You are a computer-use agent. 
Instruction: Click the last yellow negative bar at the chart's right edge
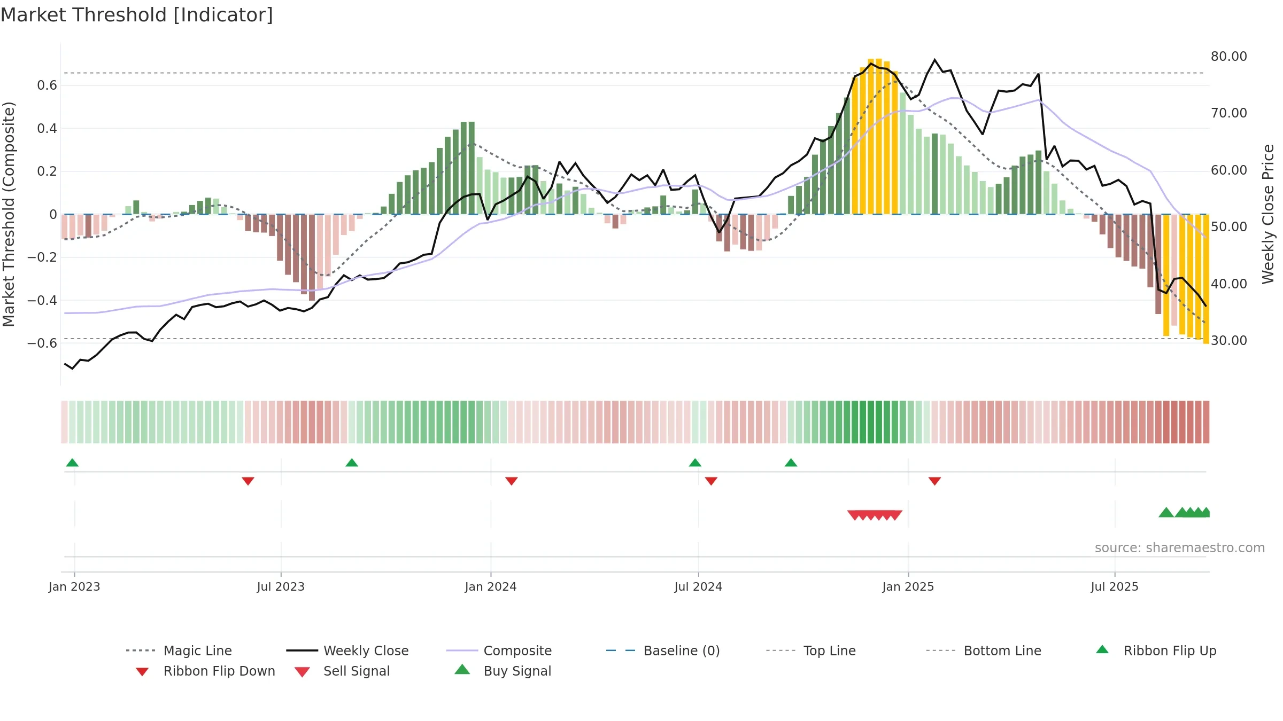[x=1206, y=279]
